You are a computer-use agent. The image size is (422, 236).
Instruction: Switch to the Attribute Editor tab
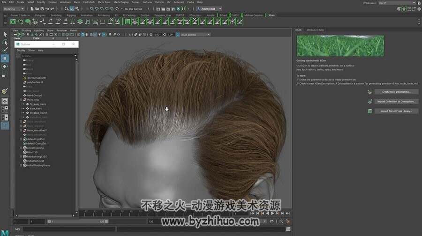pyautogui.click(x=315, y=30)
